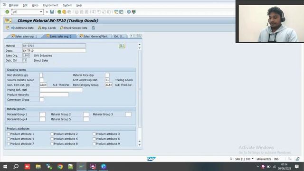
Task: Click the Org. Levels button
Action: coord(47,28)
